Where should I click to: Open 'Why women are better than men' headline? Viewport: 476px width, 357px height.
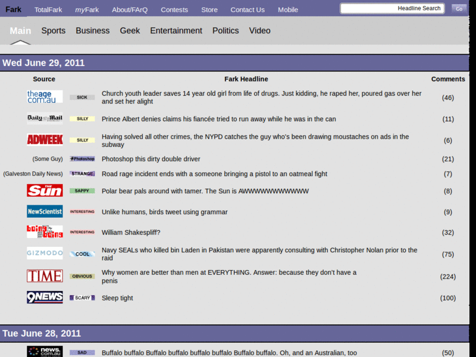tap(229, 277)
